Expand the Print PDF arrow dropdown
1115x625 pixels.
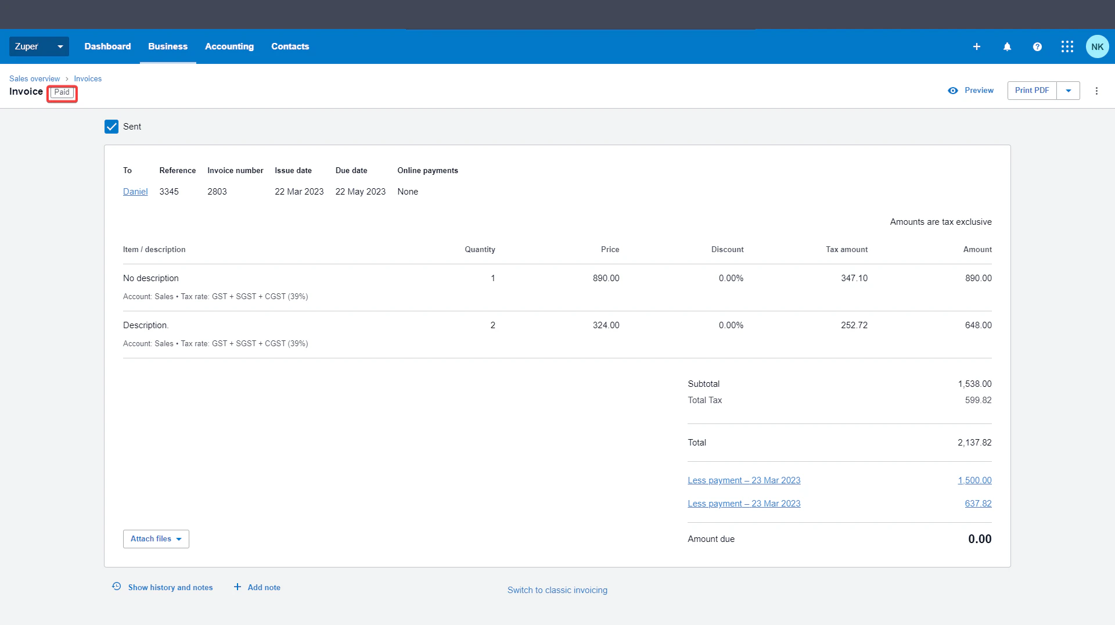tap(1068, 91)
